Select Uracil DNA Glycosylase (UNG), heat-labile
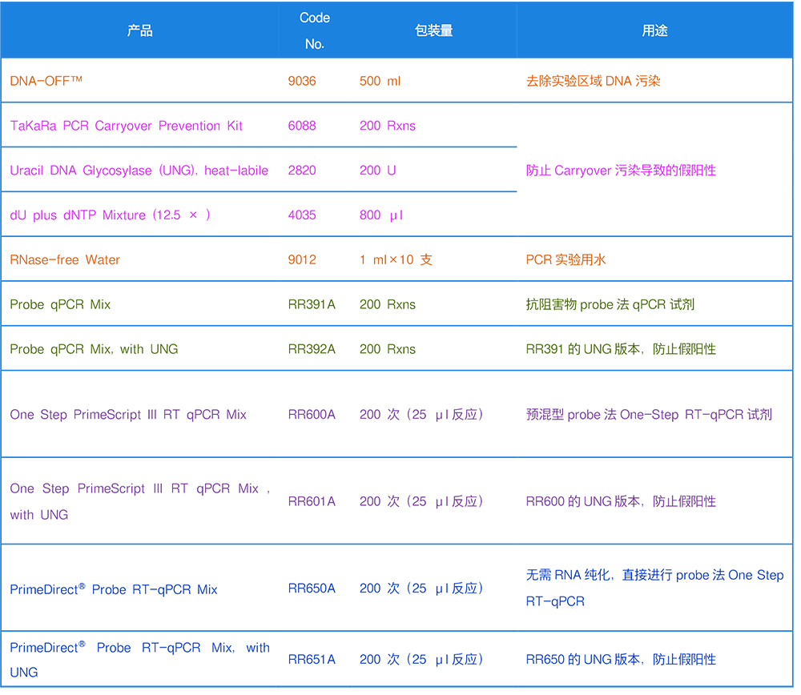 pos(139,170)
